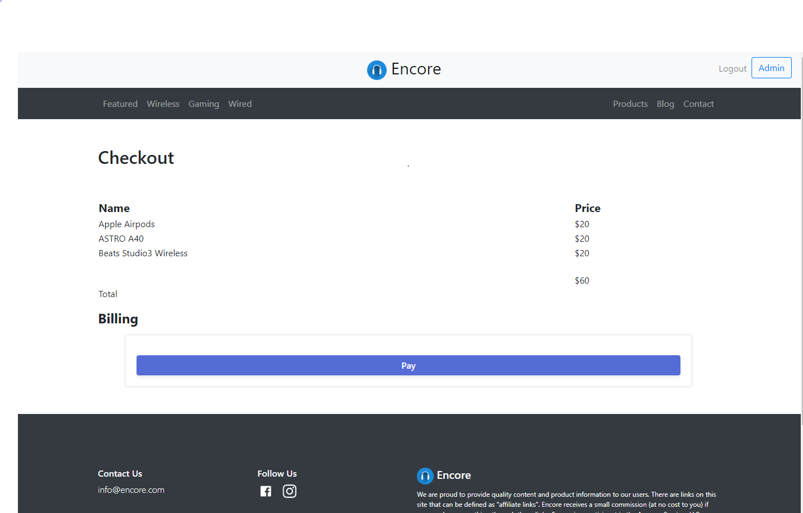Select the Apple Airpods row name
This screenshot has width=803, height=513.
[126, 224]
